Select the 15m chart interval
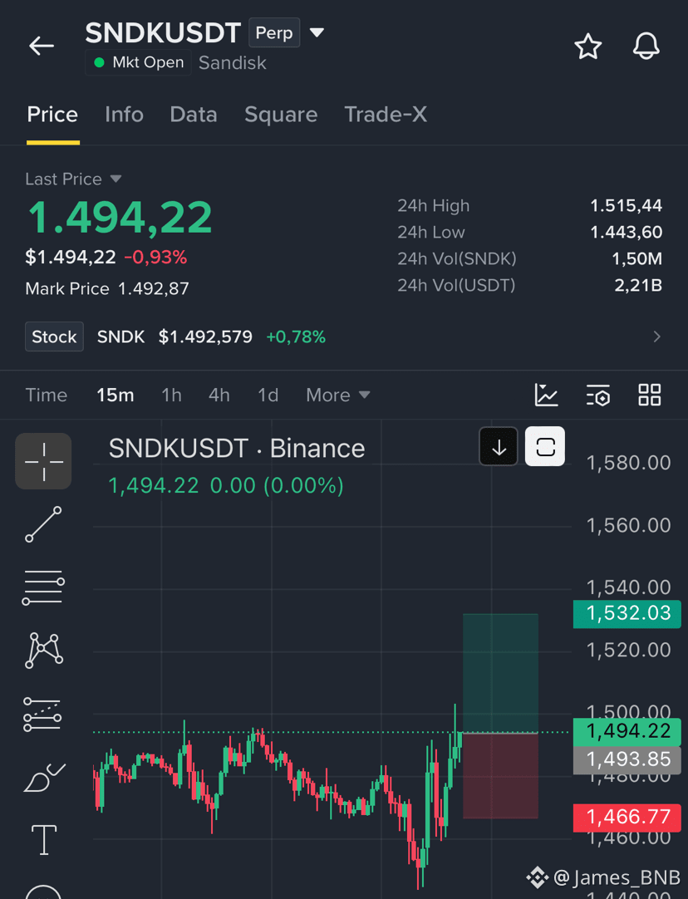Viewport: 688px width, 899px height. (115, 395)
